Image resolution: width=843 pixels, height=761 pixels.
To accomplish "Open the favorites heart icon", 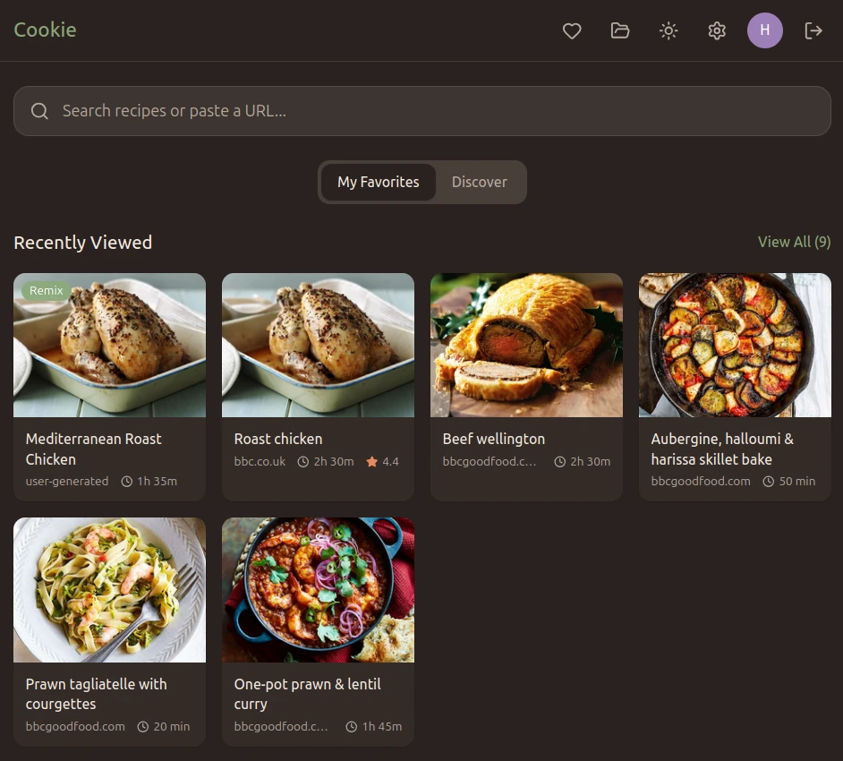I will pos(572,30).
